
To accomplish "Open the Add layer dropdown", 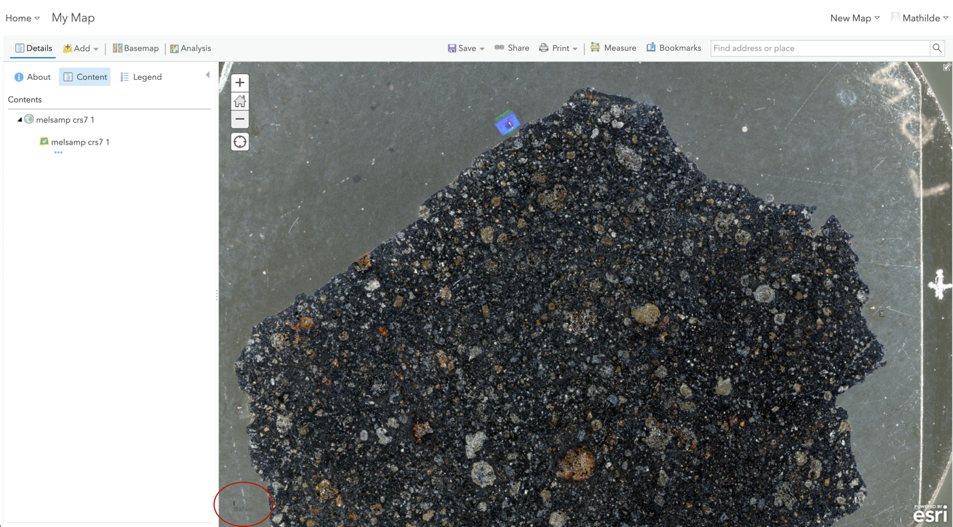I will point(81,49).
